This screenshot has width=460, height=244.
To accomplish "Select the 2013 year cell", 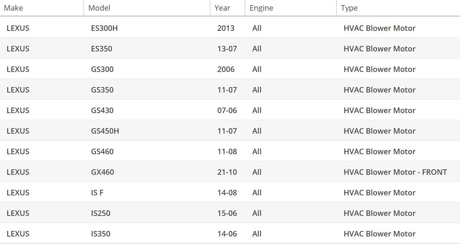I will 226,28.
